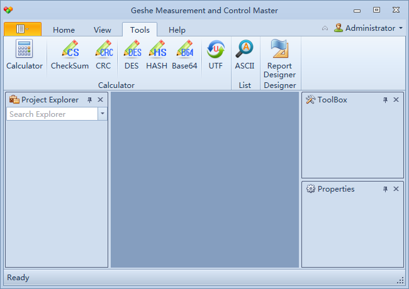The width and height of the screenshot is (409, 289).
Task: Open the orange application menu button
Action: (x=23, y=29)
